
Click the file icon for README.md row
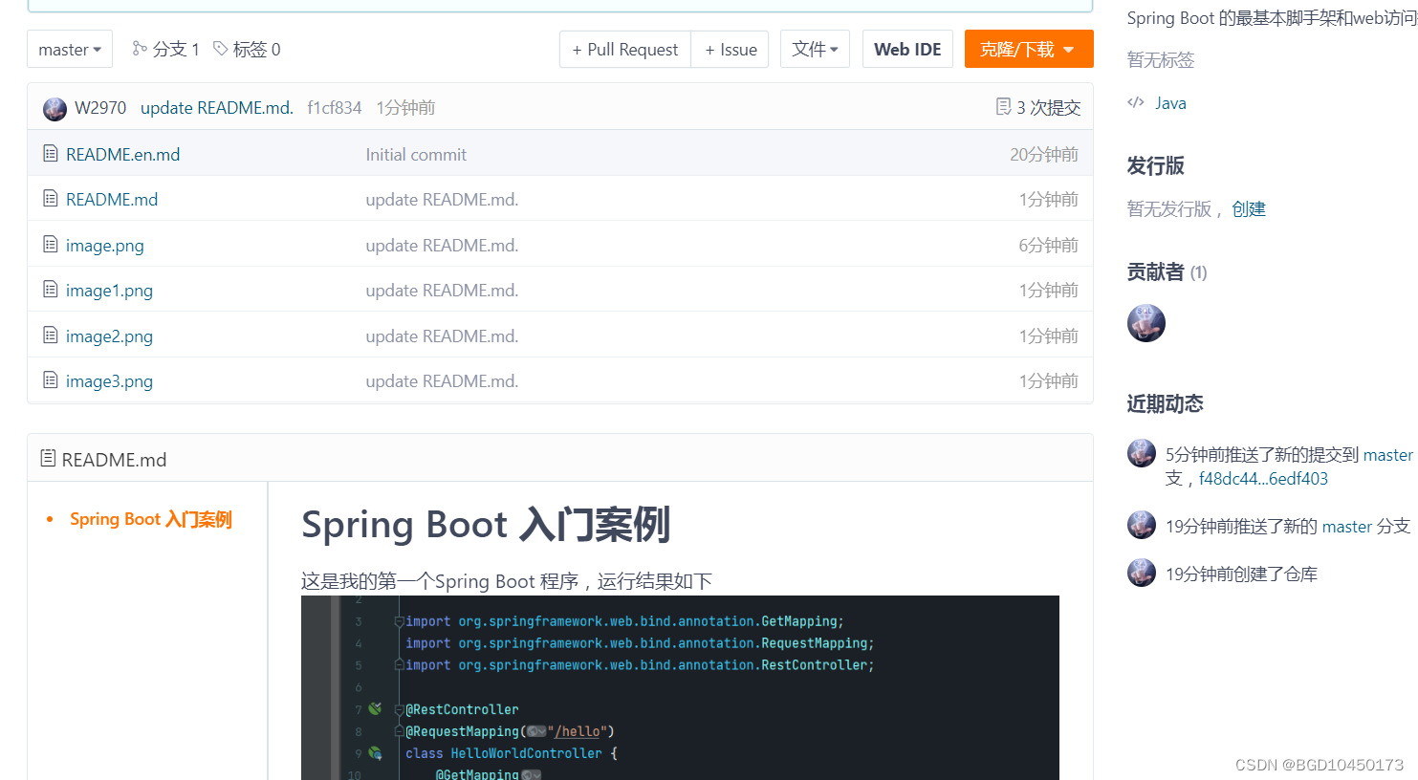click(x=51, y=198)
